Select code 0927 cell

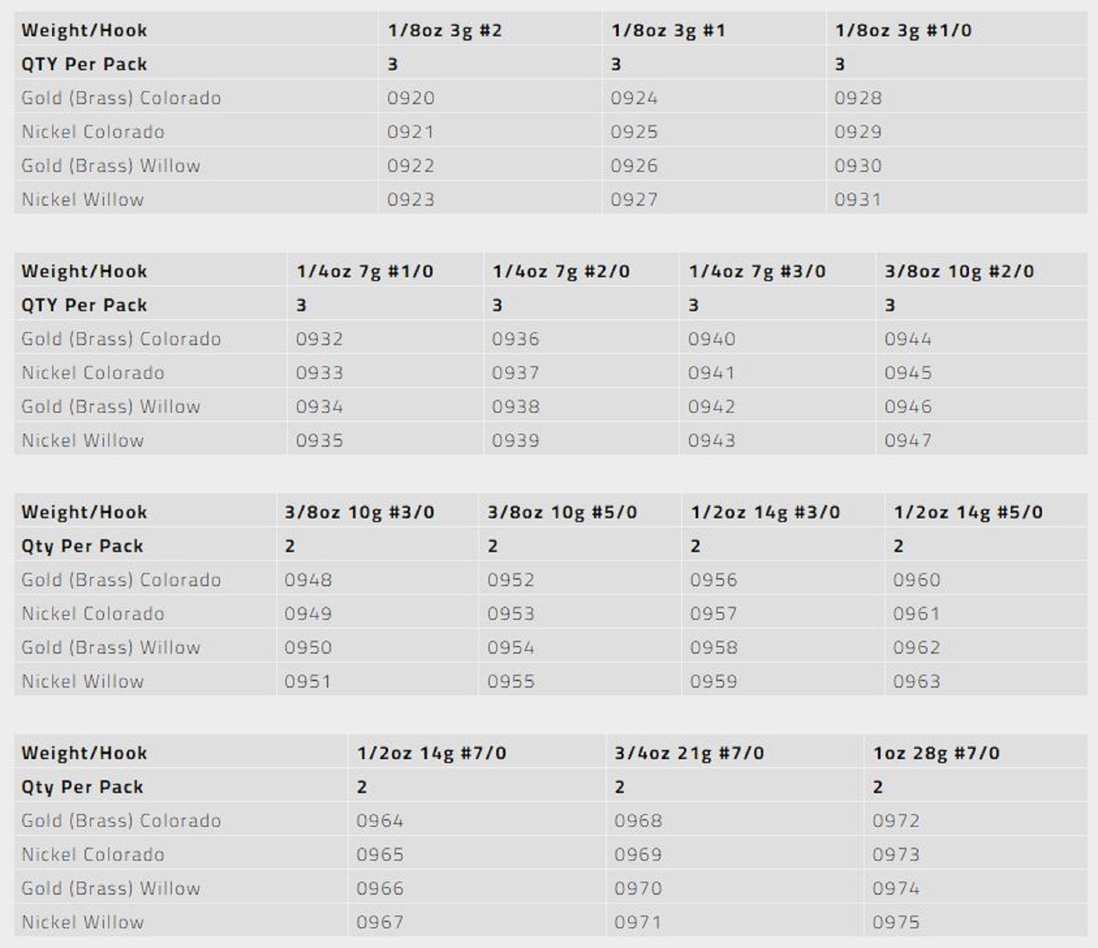click(x=634, y=199)
